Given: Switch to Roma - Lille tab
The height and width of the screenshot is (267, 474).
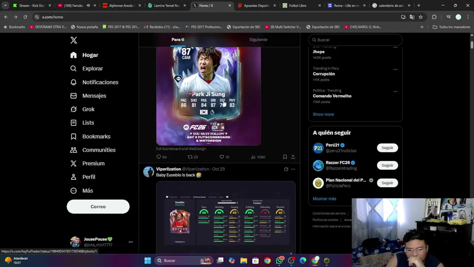Looking at the screenshot, I should coord(347,6).
